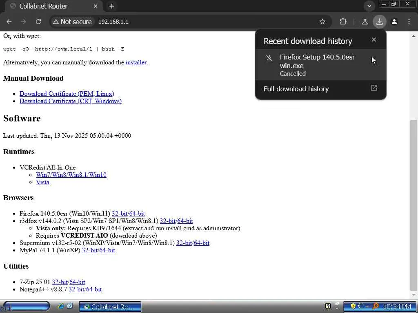Screen dimensions: 418x313
Task: Click the Software heading
Action: (22, 119)
